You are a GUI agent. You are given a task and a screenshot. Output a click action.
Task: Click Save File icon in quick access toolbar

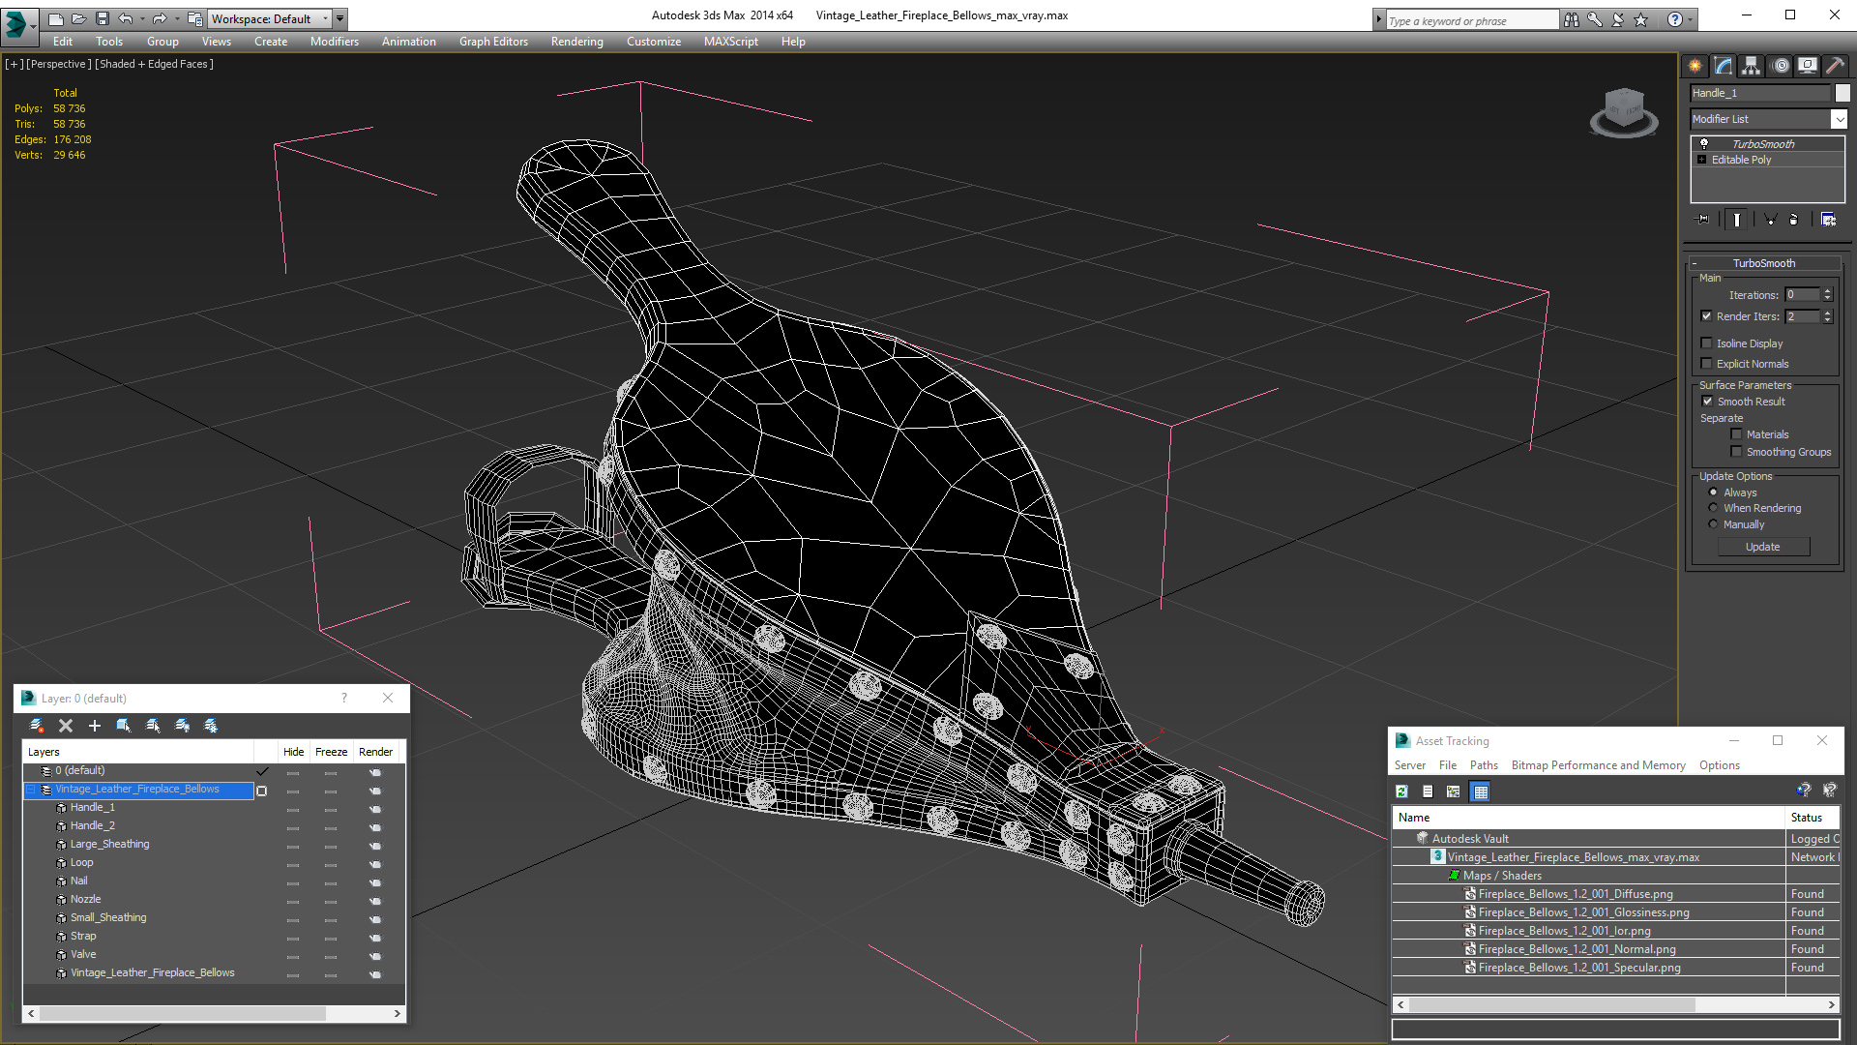click(x=102, y=18)
